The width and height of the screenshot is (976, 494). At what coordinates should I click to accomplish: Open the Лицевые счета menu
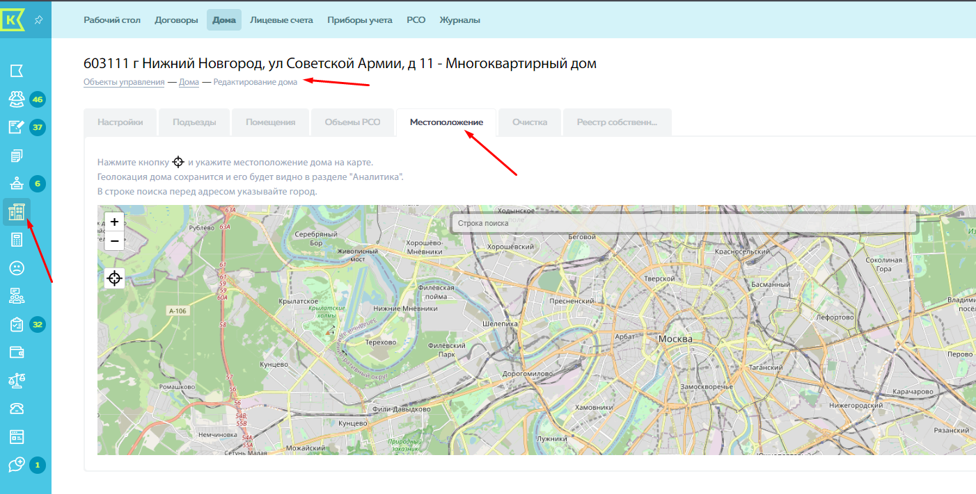tap(281, 20)
